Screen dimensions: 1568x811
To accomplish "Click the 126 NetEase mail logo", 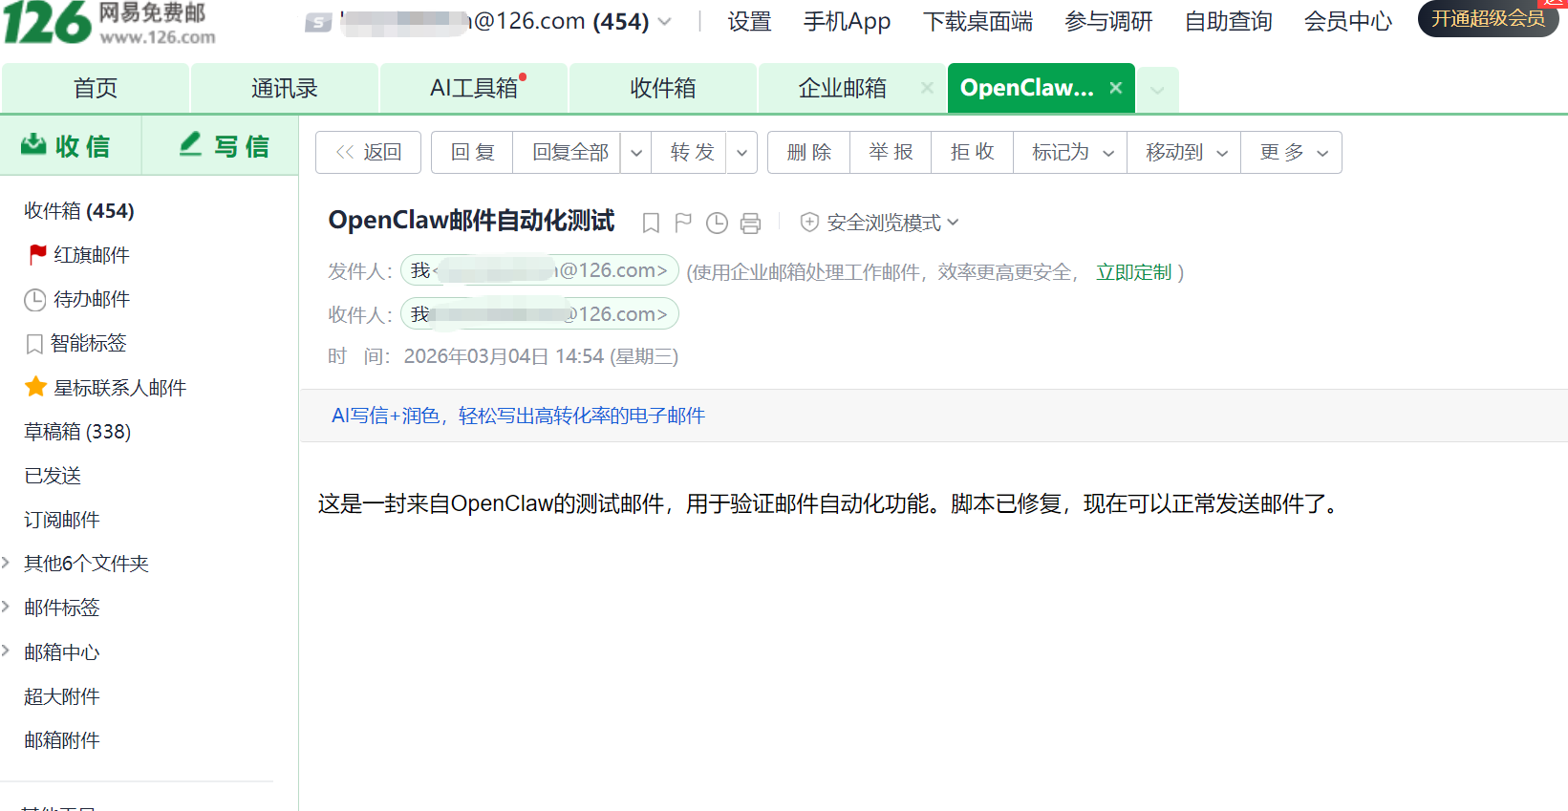I will 109,23.
